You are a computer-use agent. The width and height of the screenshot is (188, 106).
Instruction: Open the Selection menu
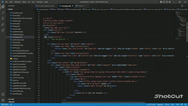click(x=17, y=2)
